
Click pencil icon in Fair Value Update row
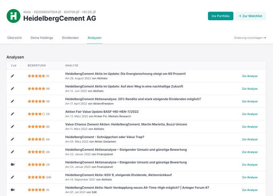[x=12, y=114]
